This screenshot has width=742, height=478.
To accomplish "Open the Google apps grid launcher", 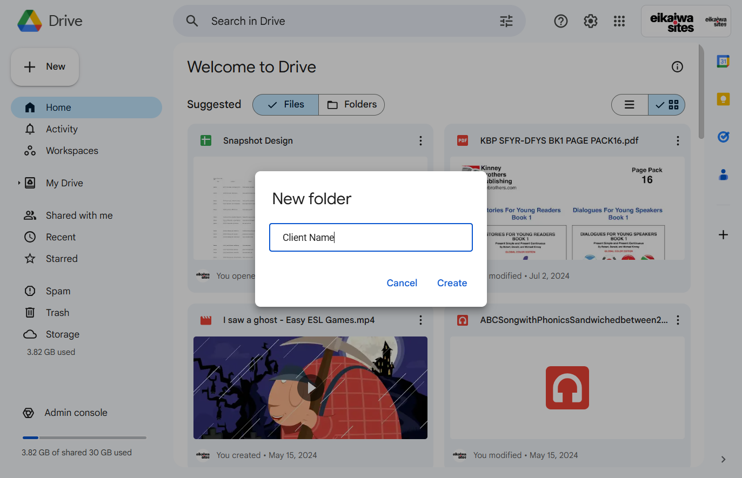I will 619,21.
